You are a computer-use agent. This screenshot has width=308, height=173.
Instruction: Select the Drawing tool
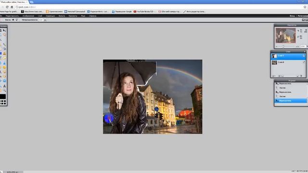tap(4, 58)
